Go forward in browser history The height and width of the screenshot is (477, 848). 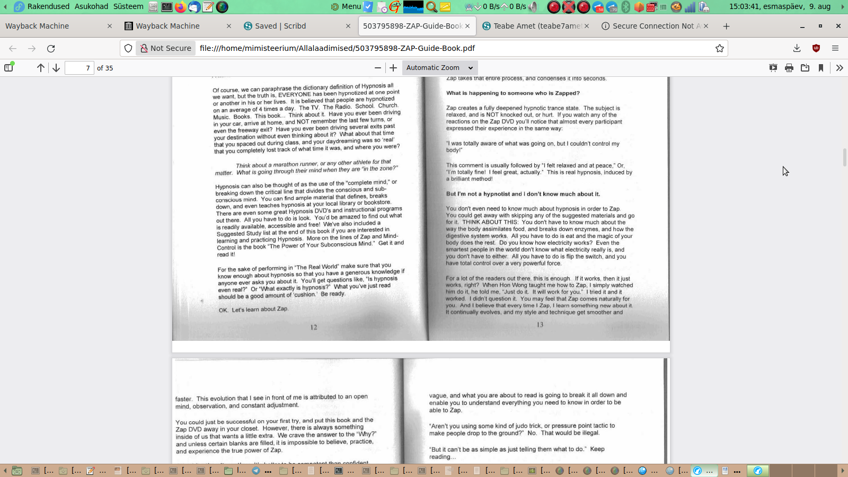32,48
